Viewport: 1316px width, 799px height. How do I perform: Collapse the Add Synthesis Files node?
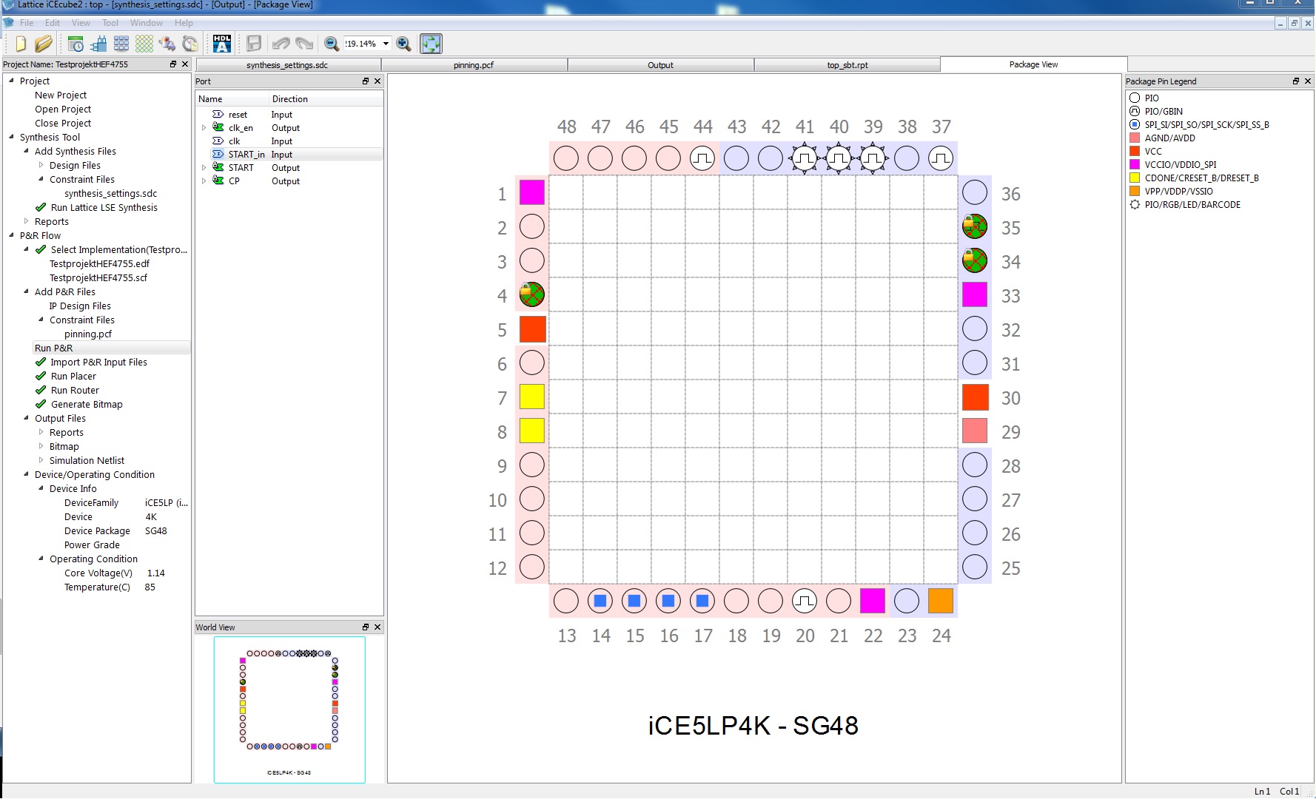click(26, 151)
